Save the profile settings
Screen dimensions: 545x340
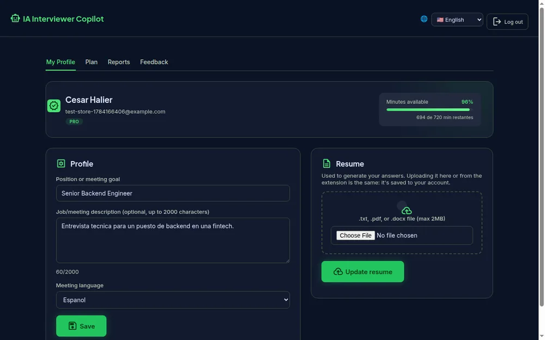point(81,326)
